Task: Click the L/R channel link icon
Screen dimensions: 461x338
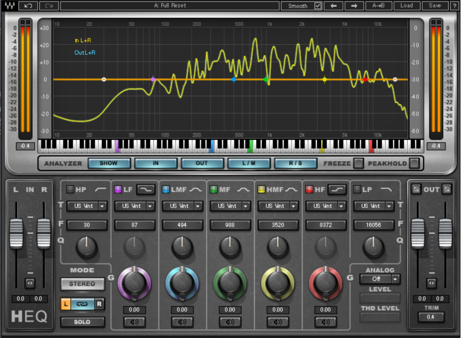Action: pyautogui.click(x=82, y=304)
